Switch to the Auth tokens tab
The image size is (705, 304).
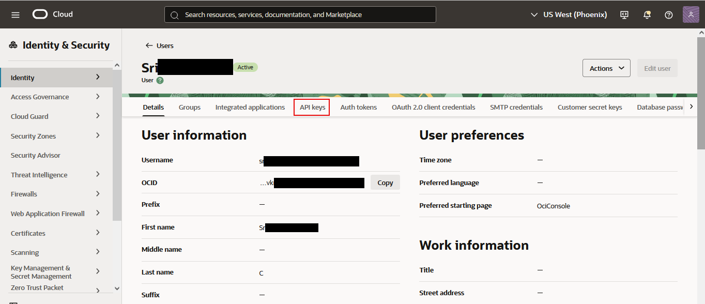358,108
